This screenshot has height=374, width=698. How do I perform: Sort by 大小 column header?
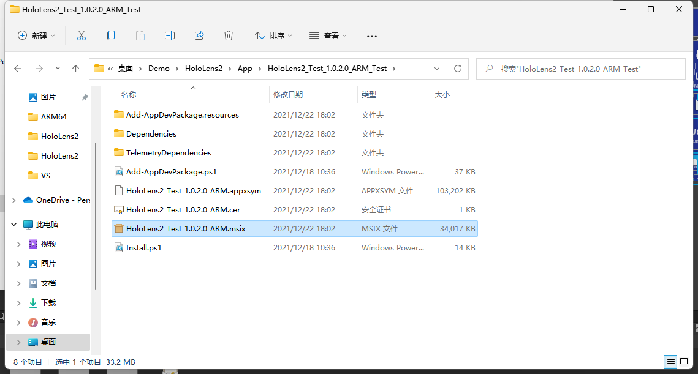tap(442, 95)
